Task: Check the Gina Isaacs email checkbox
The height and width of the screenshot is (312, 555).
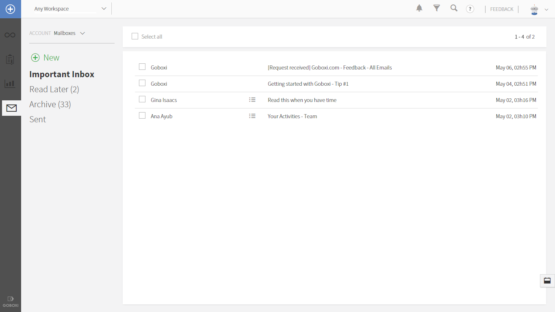Action: pos(142,100)
